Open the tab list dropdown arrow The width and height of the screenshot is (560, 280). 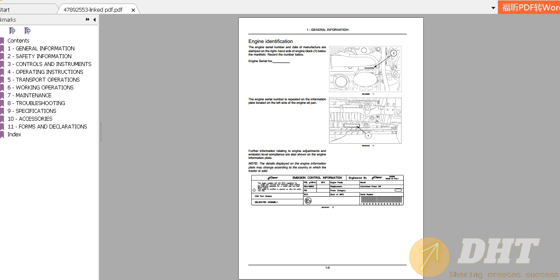493,8
